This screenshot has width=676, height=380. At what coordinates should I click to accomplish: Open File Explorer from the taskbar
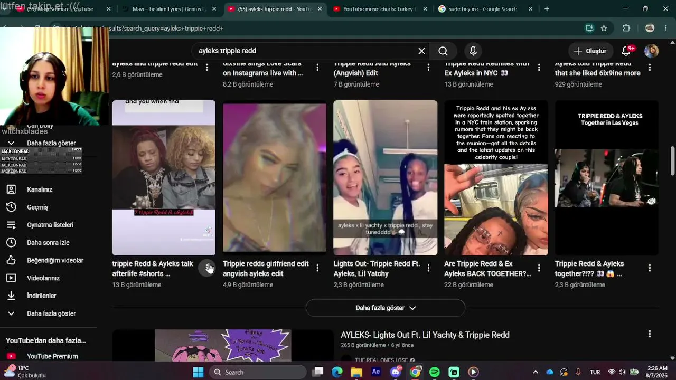[x=356, y=372]
